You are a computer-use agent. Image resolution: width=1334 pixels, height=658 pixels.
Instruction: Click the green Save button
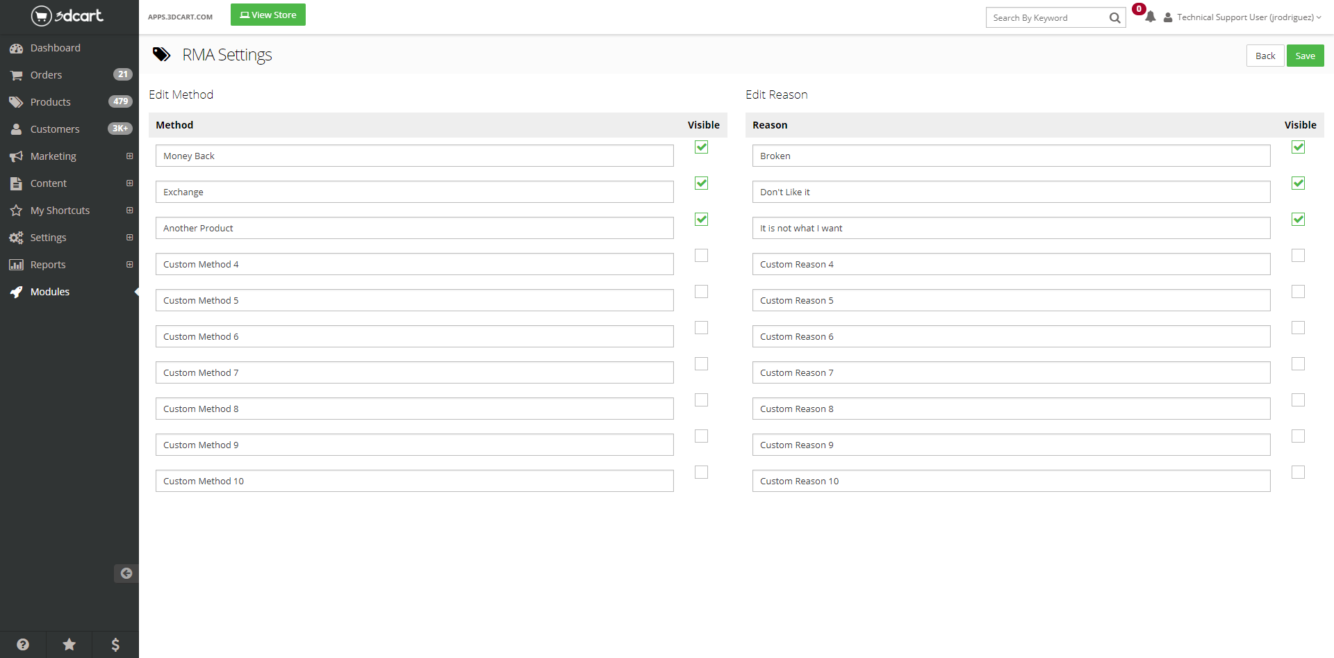1305,56
